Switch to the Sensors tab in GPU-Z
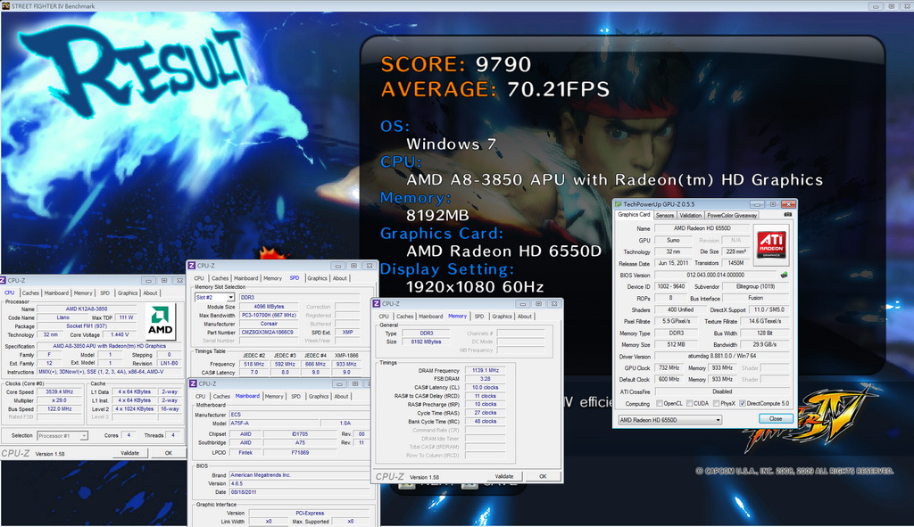 (664, 216)
